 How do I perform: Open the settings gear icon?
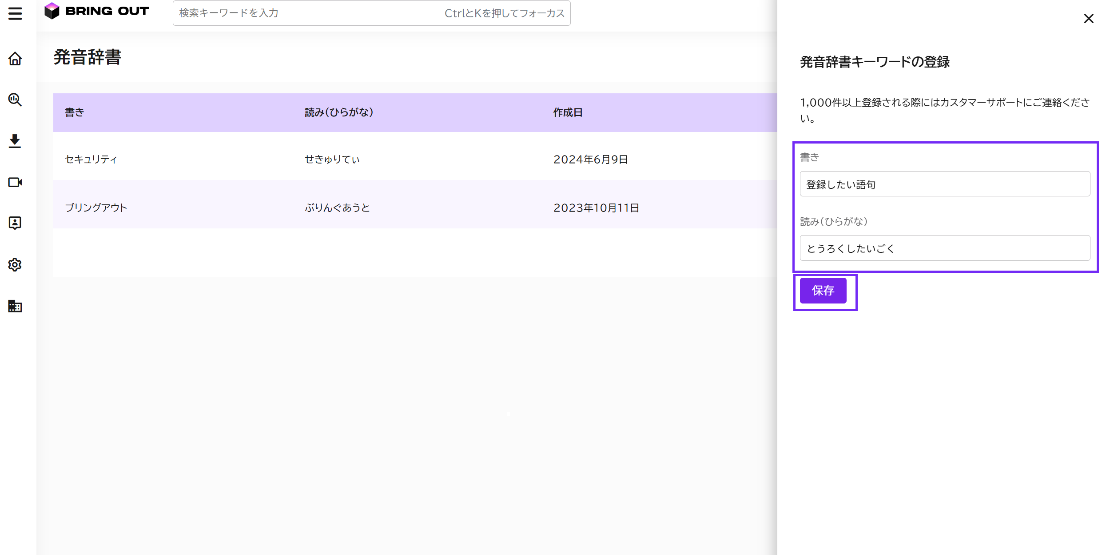(x=15, y=265)
